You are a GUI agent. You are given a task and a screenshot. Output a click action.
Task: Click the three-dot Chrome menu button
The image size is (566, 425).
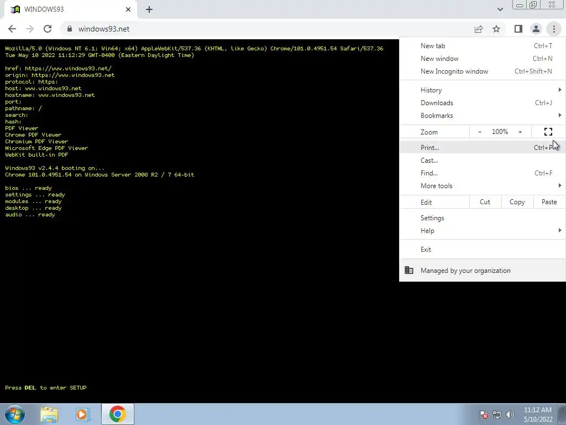coord(554,29)
